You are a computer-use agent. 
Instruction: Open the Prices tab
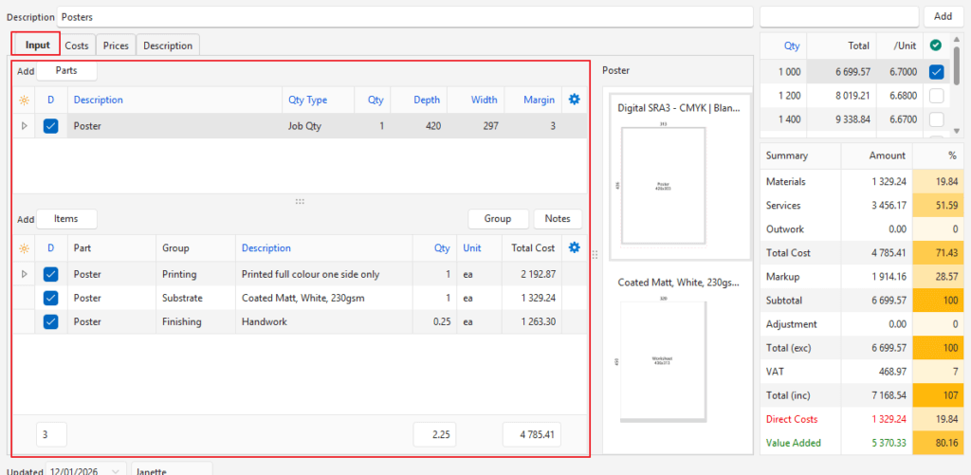(x=116, y=46)
